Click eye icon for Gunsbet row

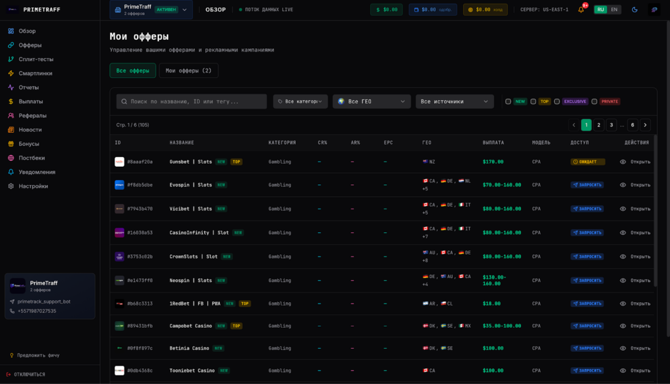(623, 162)
